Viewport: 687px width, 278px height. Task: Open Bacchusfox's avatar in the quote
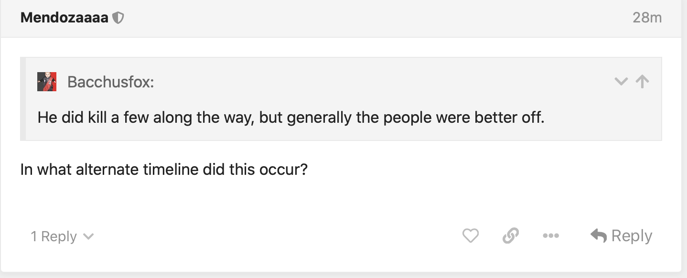(47, 82)
